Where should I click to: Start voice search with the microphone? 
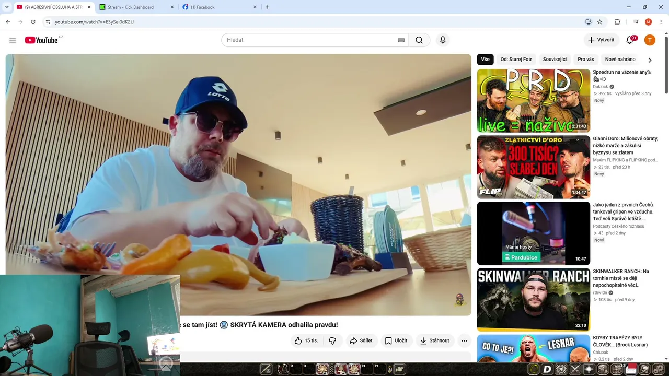pyautogui.click(x=443, y=40)
